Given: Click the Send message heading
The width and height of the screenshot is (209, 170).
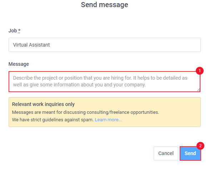Looking at the screenshot, I should point(104,5).
